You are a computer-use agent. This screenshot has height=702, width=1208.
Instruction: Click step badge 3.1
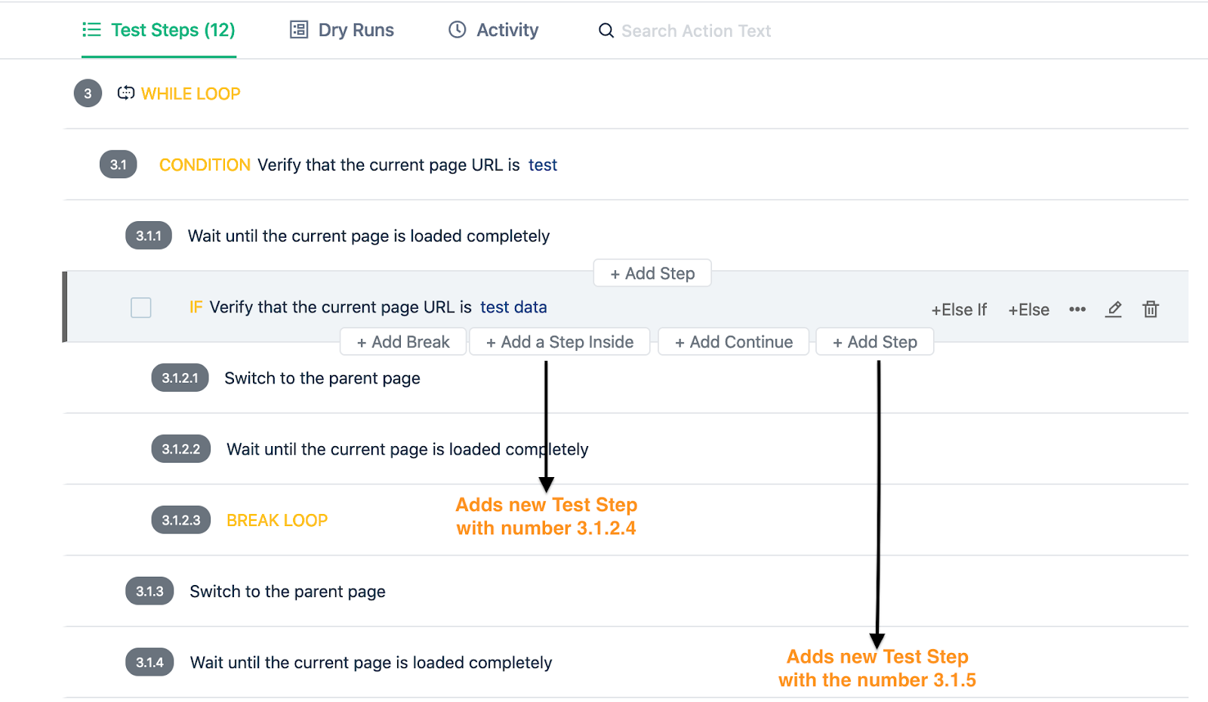pyautogui.click(x=119, y=165)
